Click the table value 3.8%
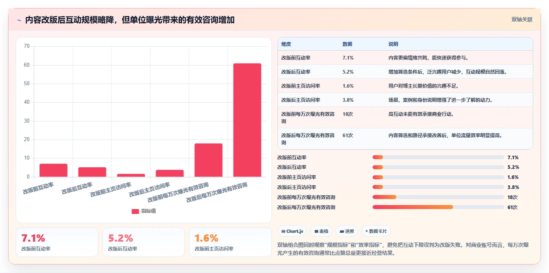Image resolution: width=549 pixels, height=273 pixels. pos(348,100)
